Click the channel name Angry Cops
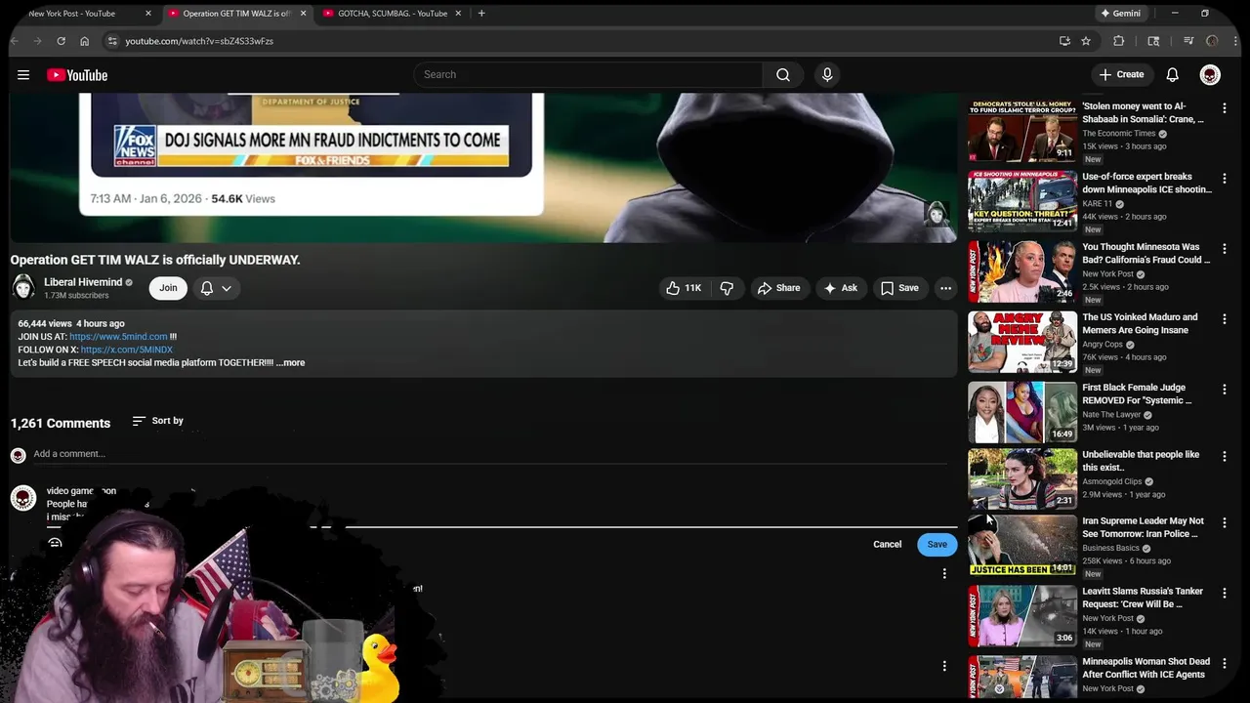The image size is (1250, 703). 1103,345
